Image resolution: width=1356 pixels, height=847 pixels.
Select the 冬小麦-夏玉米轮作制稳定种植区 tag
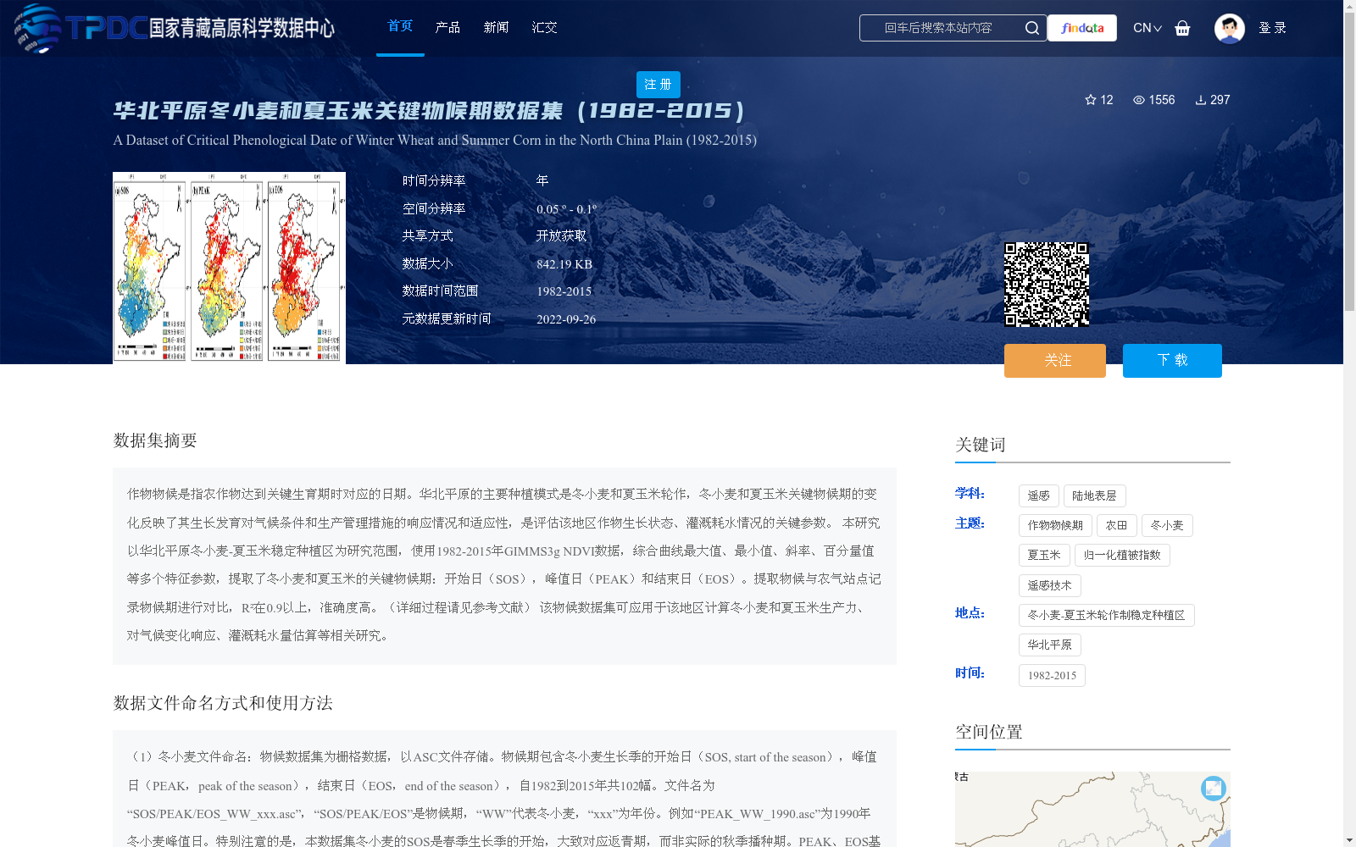point(1106,616)
